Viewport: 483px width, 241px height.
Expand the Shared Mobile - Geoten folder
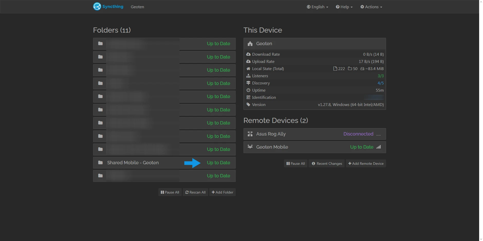(133, 163)
